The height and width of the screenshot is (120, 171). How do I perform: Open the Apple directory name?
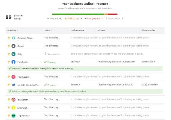tap(20, 46)
